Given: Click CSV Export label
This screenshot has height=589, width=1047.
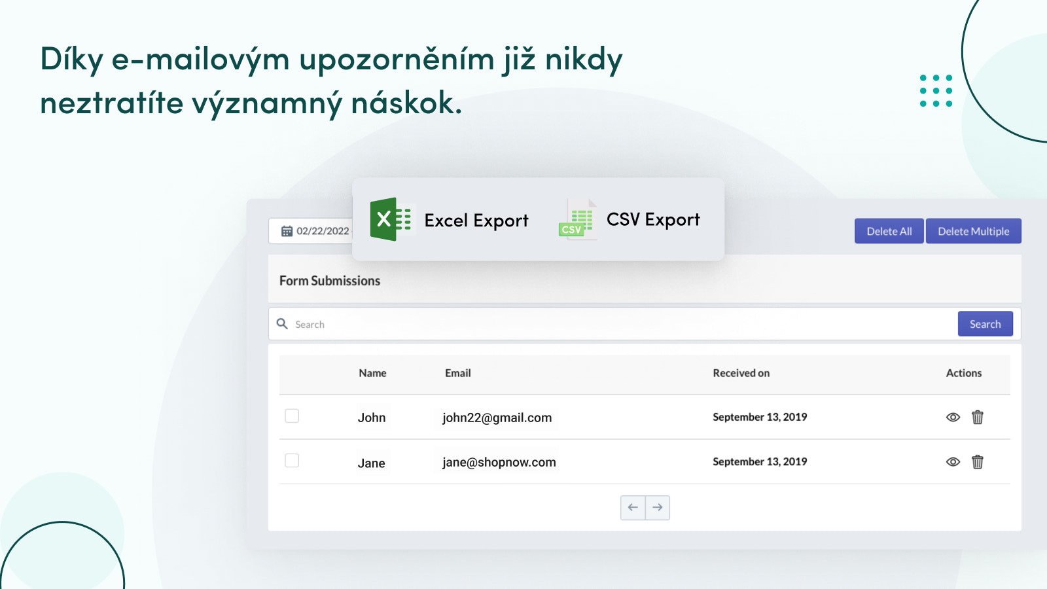Looking at the screenshot, I should (x=653, y=220).
